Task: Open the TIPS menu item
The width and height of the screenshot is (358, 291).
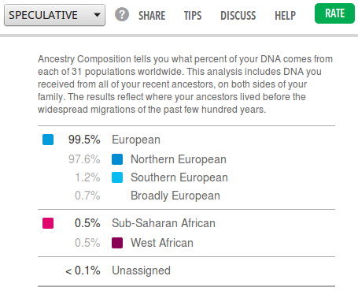Action: point(193,16)
